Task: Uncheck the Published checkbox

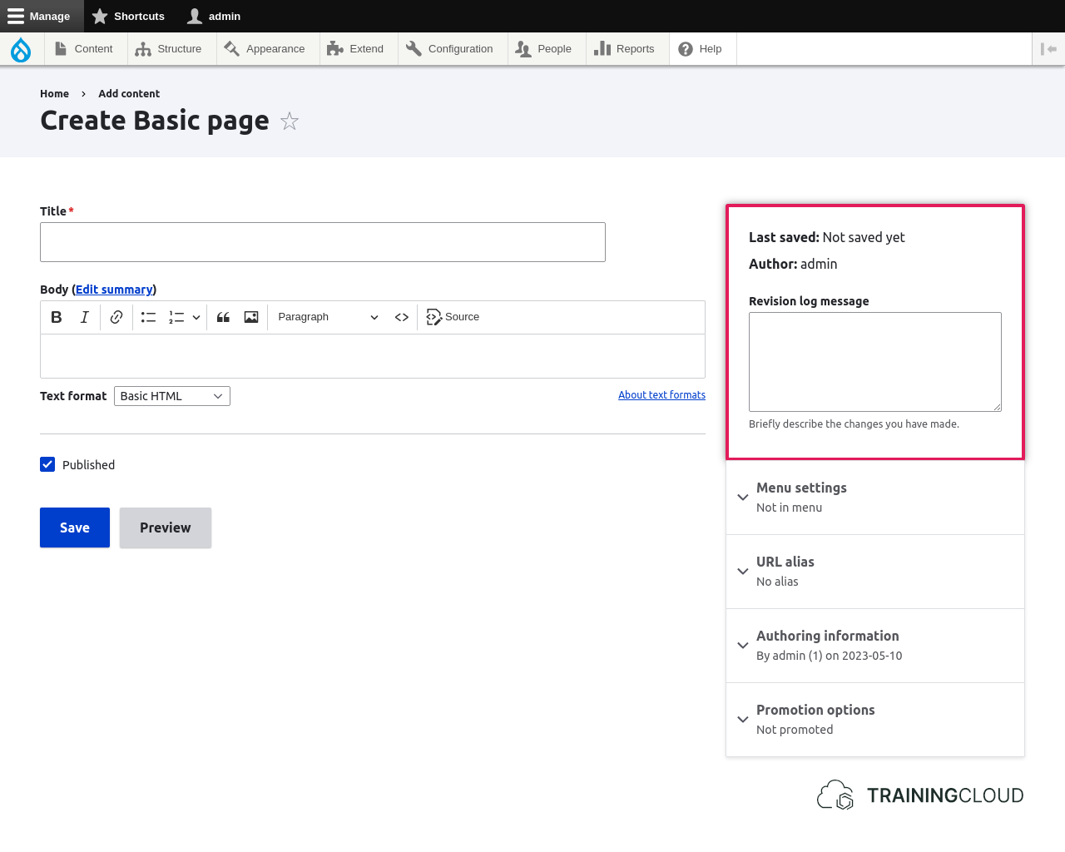Action: (47, 464)
